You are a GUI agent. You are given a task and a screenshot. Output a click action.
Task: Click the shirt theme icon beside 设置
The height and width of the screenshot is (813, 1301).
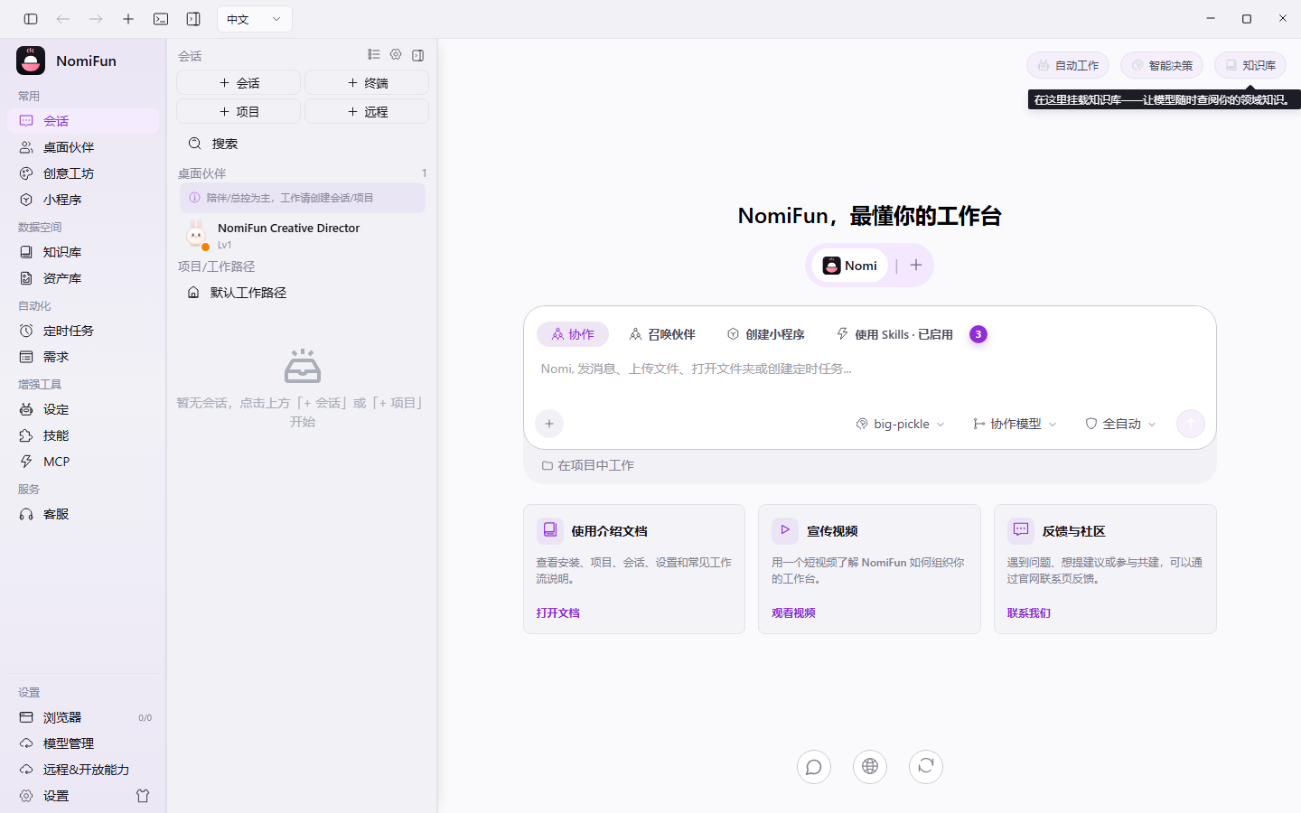click(x=143, y=796)
